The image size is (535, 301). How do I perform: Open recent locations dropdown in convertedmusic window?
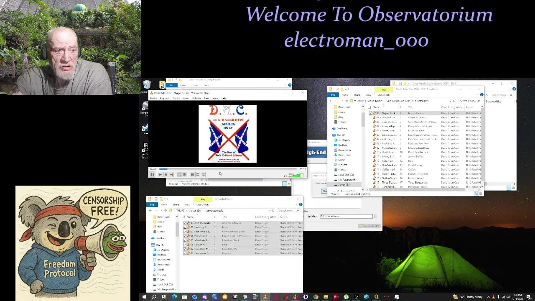(161, 211)
